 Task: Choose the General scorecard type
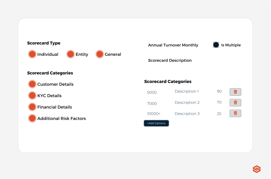100,54
